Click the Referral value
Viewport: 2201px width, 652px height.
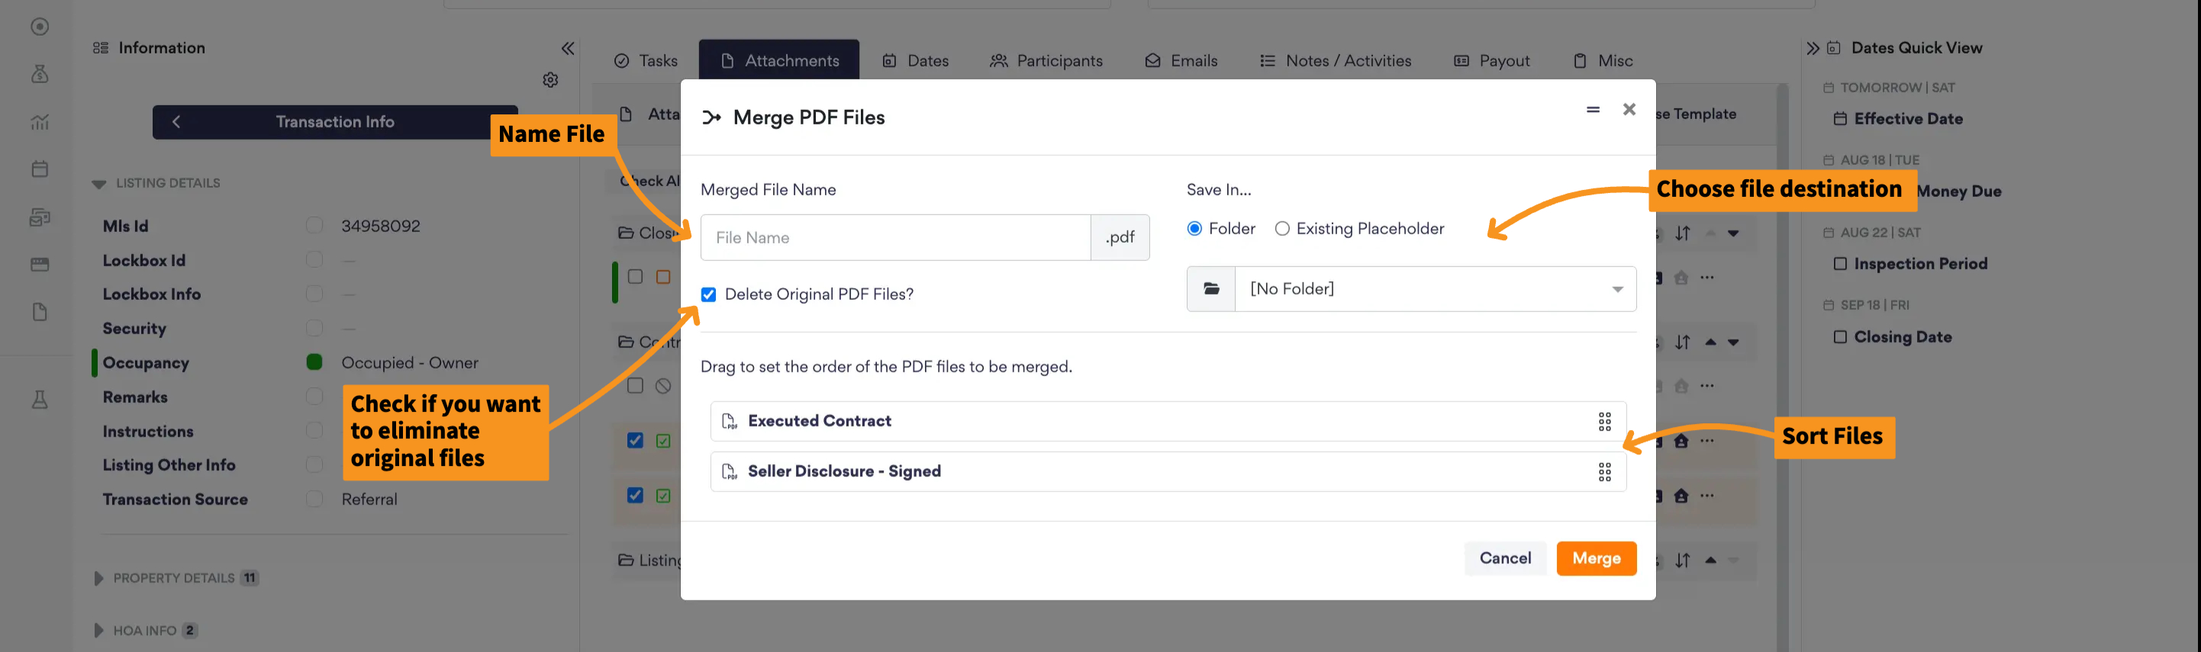click(x=369, y=499)
